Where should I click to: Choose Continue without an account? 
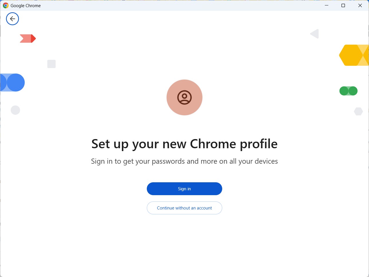(x=184, y=208)
